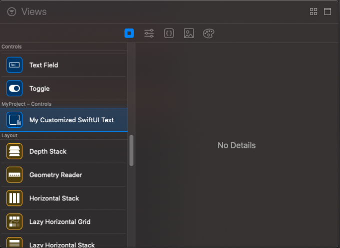Select My Customized SwiftUI Text item
The height and width of the screenshot is (248, 340).
pos(71,120)
